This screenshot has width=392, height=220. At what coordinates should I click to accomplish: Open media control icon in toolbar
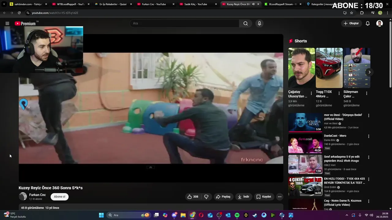coord(373,13)
